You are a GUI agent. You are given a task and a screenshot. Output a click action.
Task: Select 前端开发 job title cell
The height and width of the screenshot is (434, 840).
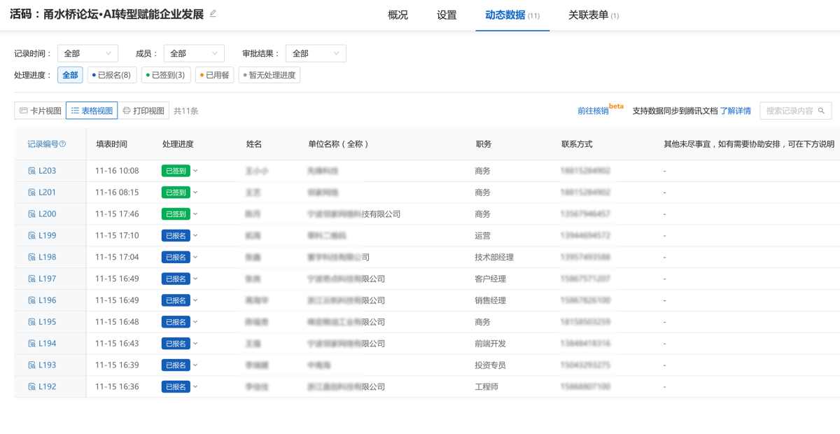[490, 344]
